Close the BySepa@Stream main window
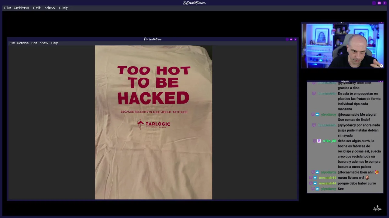The image size is (389, 218). click(384, 3)
